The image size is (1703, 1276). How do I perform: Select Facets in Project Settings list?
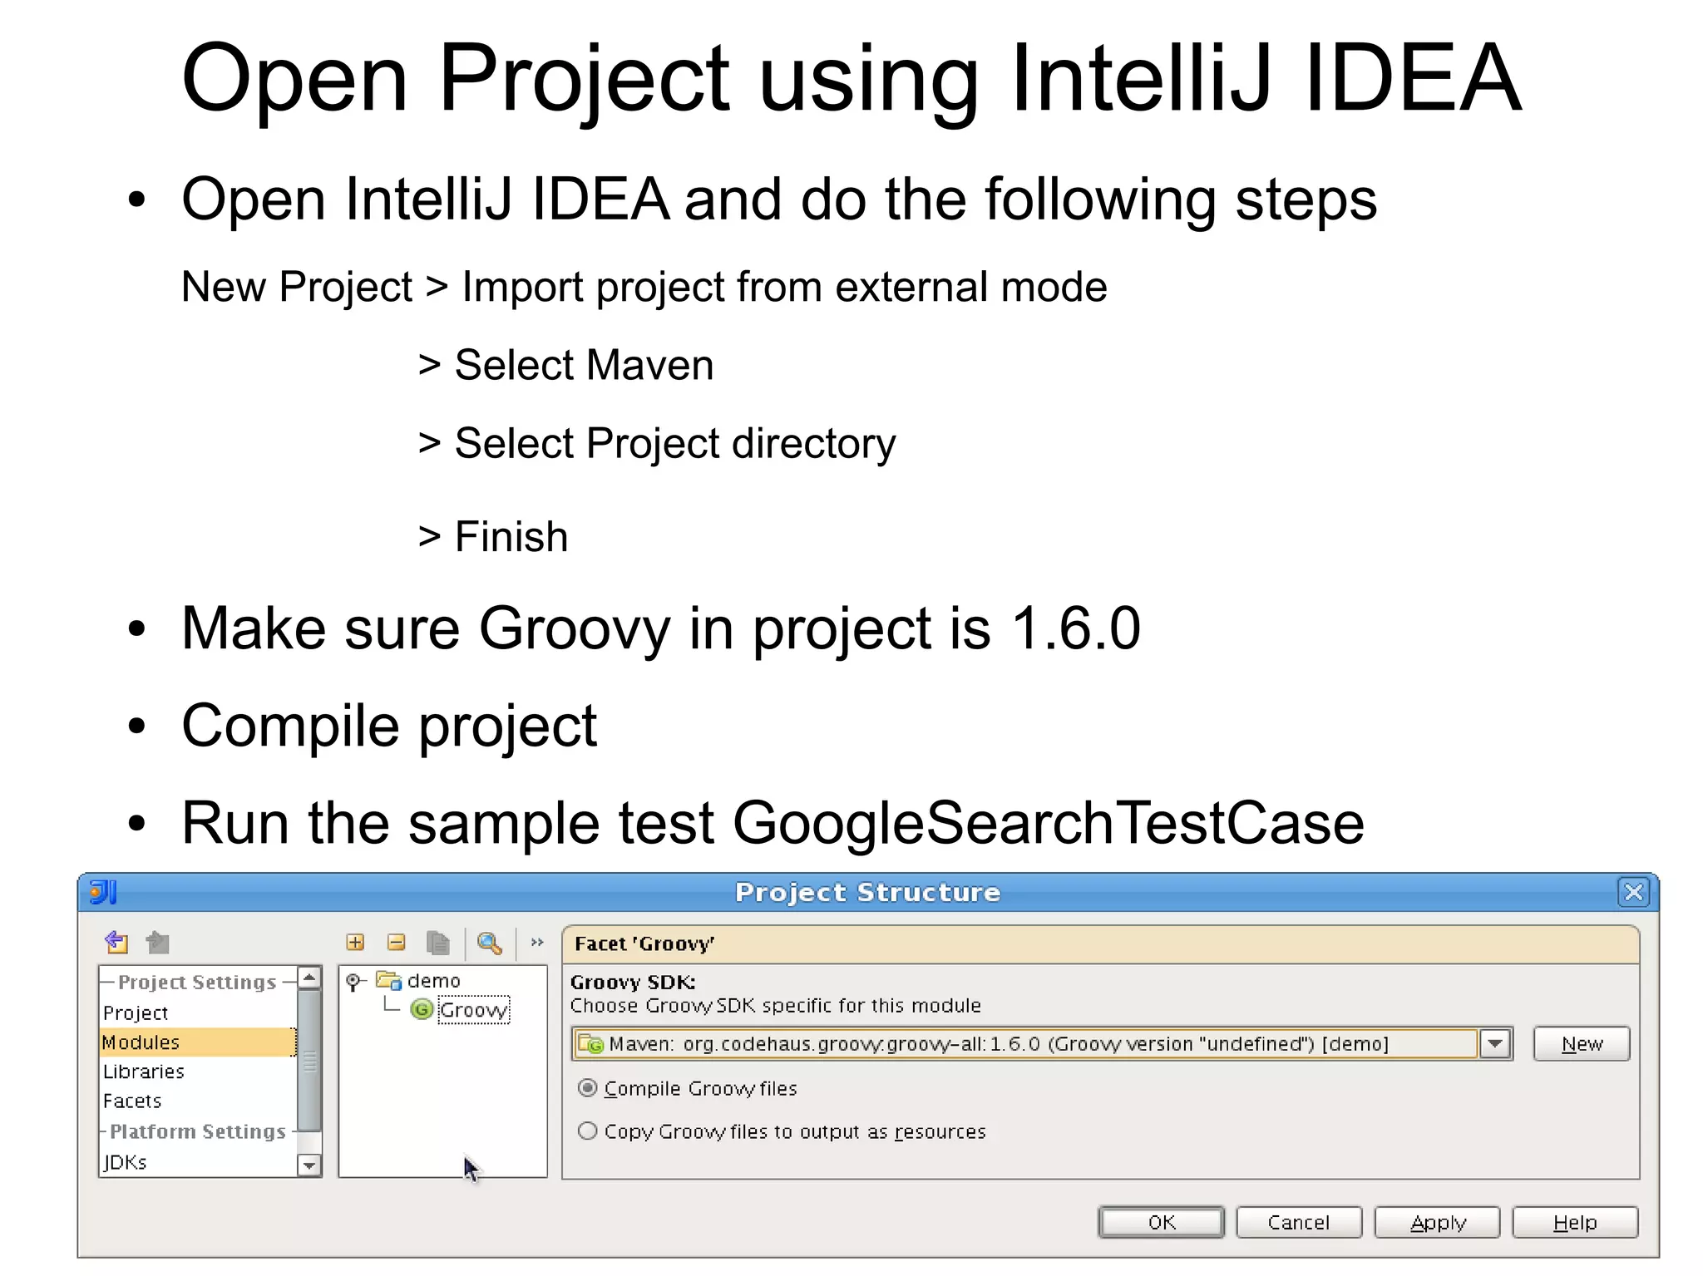[x=132, y=1101]
